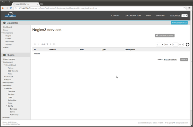This screenshot has width=193, height=127.
Task: Open the page limit dropdown showing 10
Action: point(181,44)
